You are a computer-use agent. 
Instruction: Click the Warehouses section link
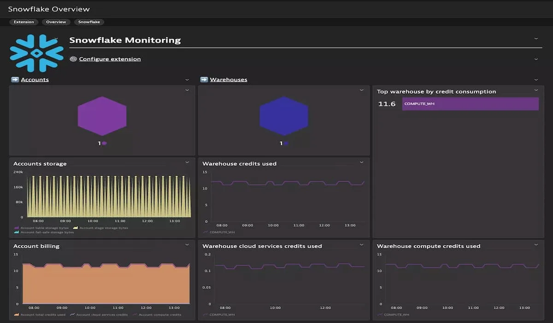(228, 79)
